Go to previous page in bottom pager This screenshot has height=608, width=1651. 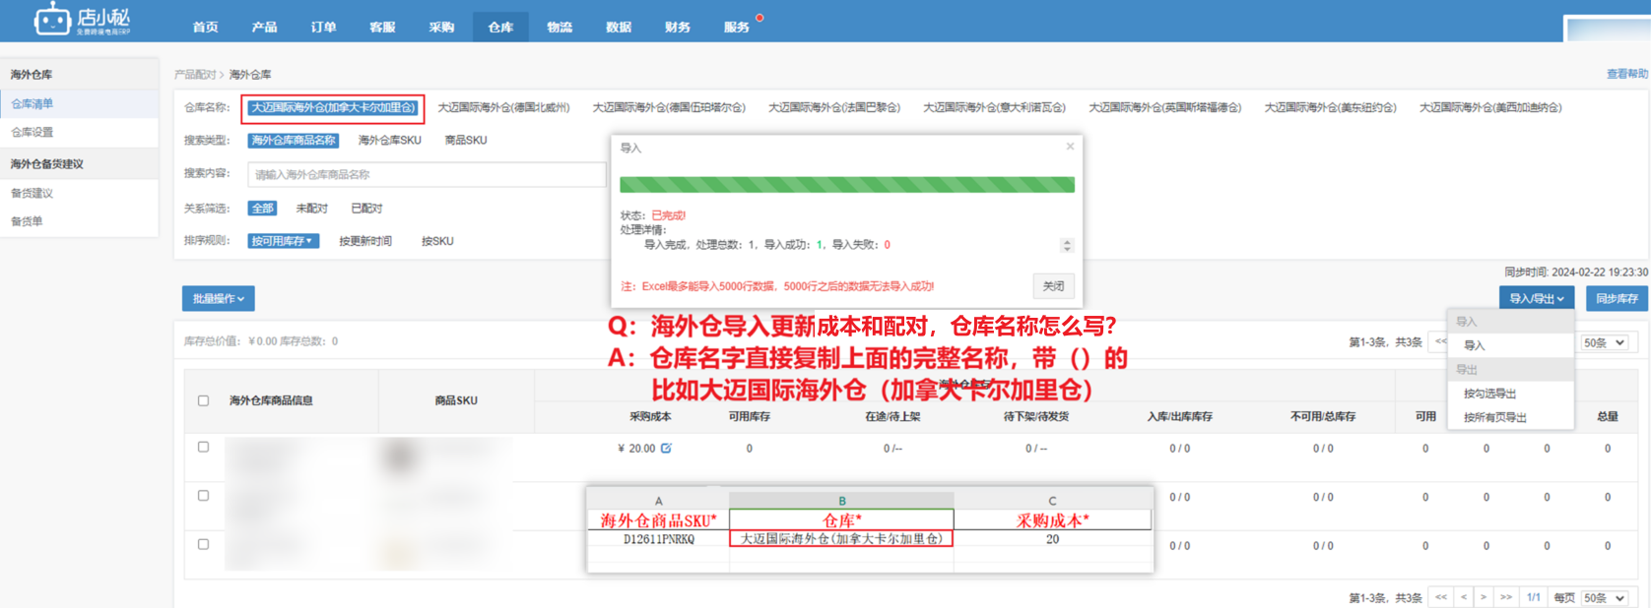coord(1463,597)
